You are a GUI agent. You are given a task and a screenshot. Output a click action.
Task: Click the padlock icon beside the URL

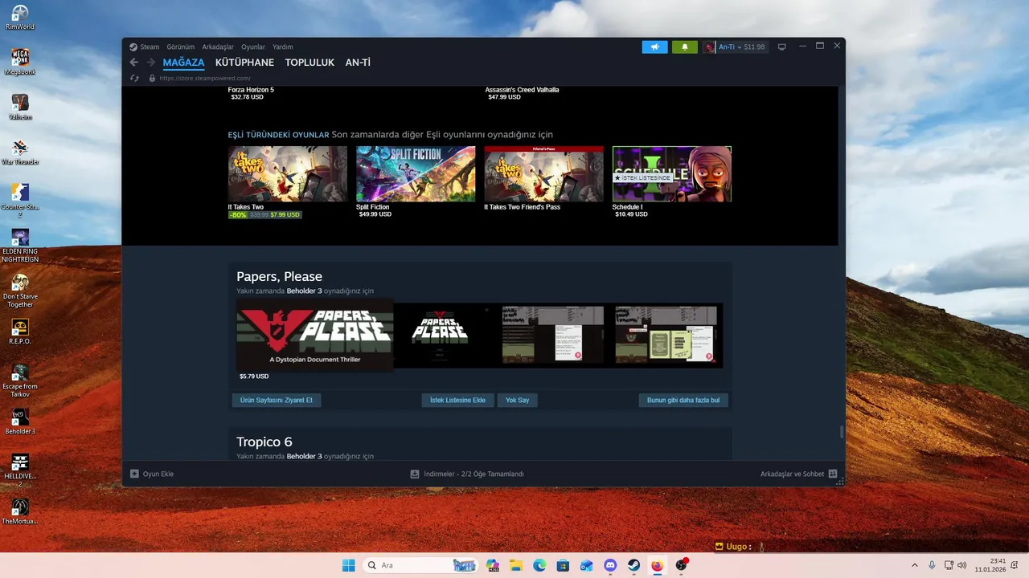(x=152, y=78)
